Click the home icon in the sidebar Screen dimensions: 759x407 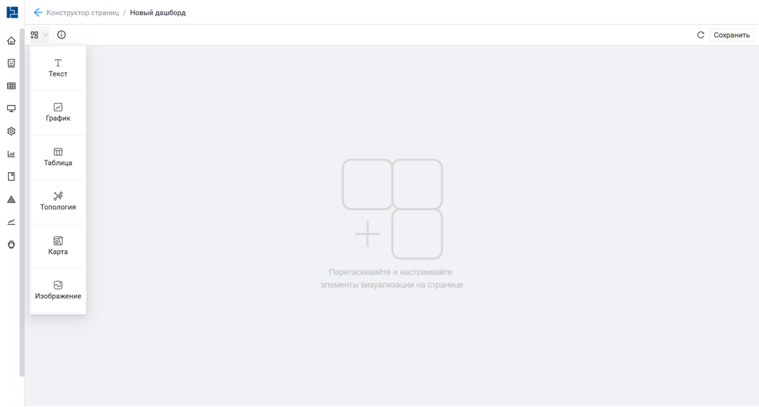[11, 41]
